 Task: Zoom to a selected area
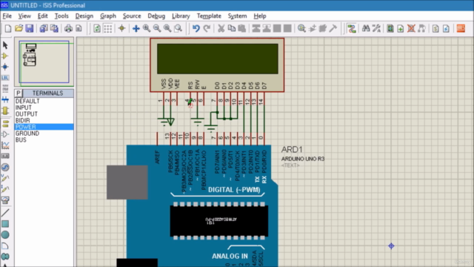[x=178, y=28]
